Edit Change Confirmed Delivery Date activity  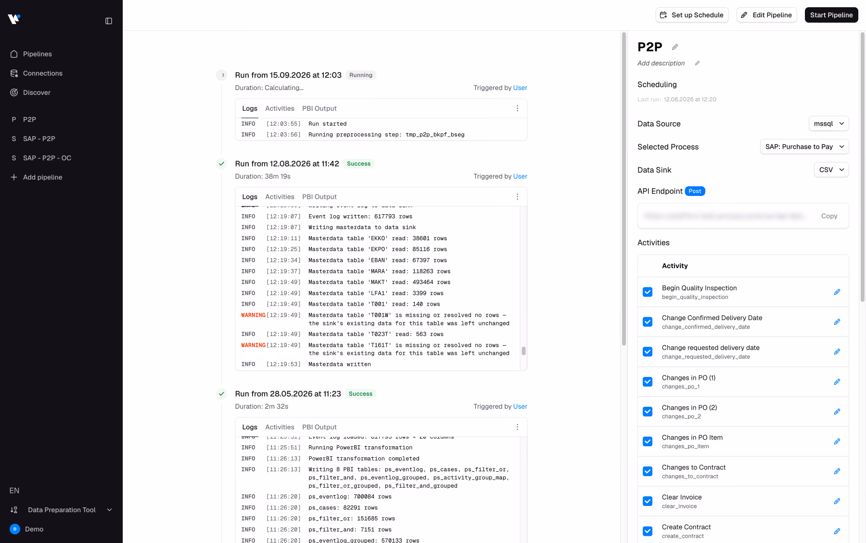(x=837, y=322)
